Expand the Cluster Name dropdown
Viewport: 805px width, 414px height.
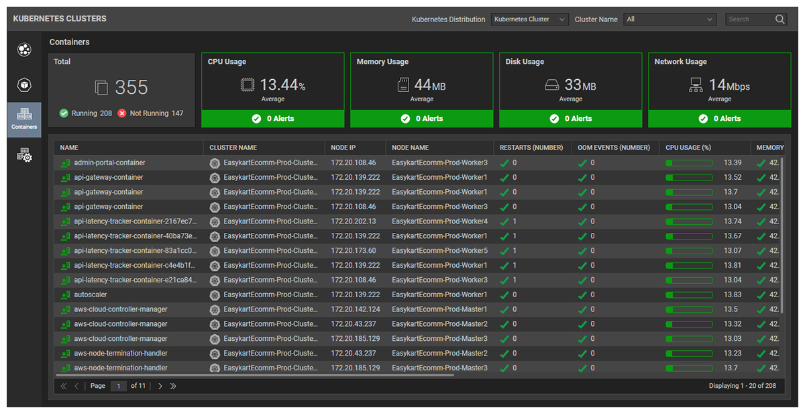point(669,19)
